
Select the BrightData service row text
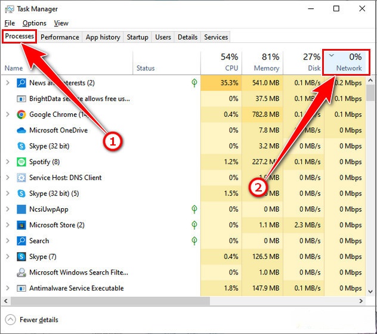79,99
